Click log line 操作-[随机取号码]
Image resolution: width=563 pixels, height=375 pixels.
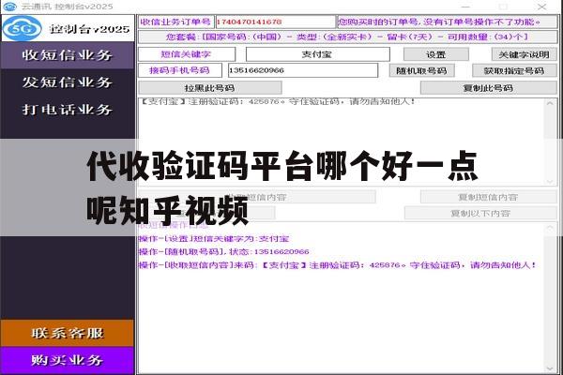click(x=224, y=251)
